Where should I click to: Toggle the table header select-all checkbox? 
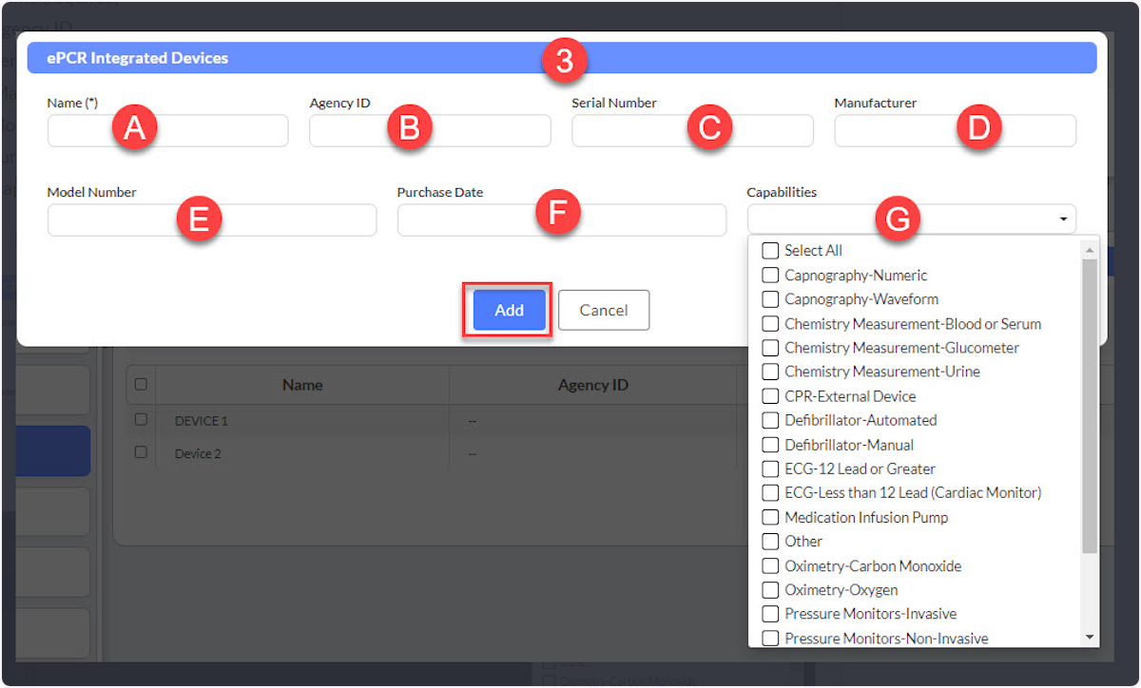141,385
